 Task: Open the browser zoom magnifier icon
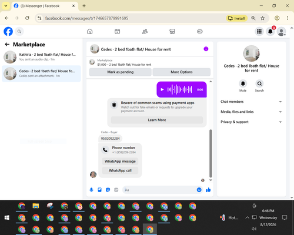pyautogui.click(x=253, y=18)
